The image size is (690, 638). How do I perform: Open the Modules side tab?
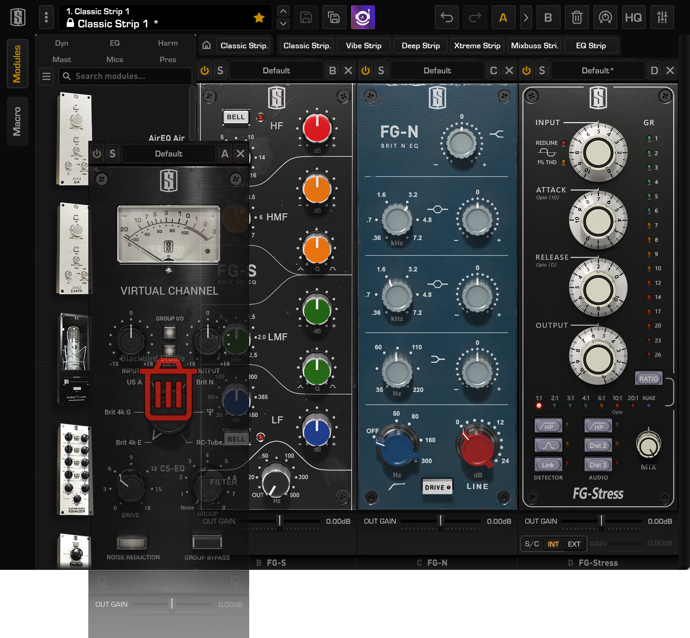[17, 64]
